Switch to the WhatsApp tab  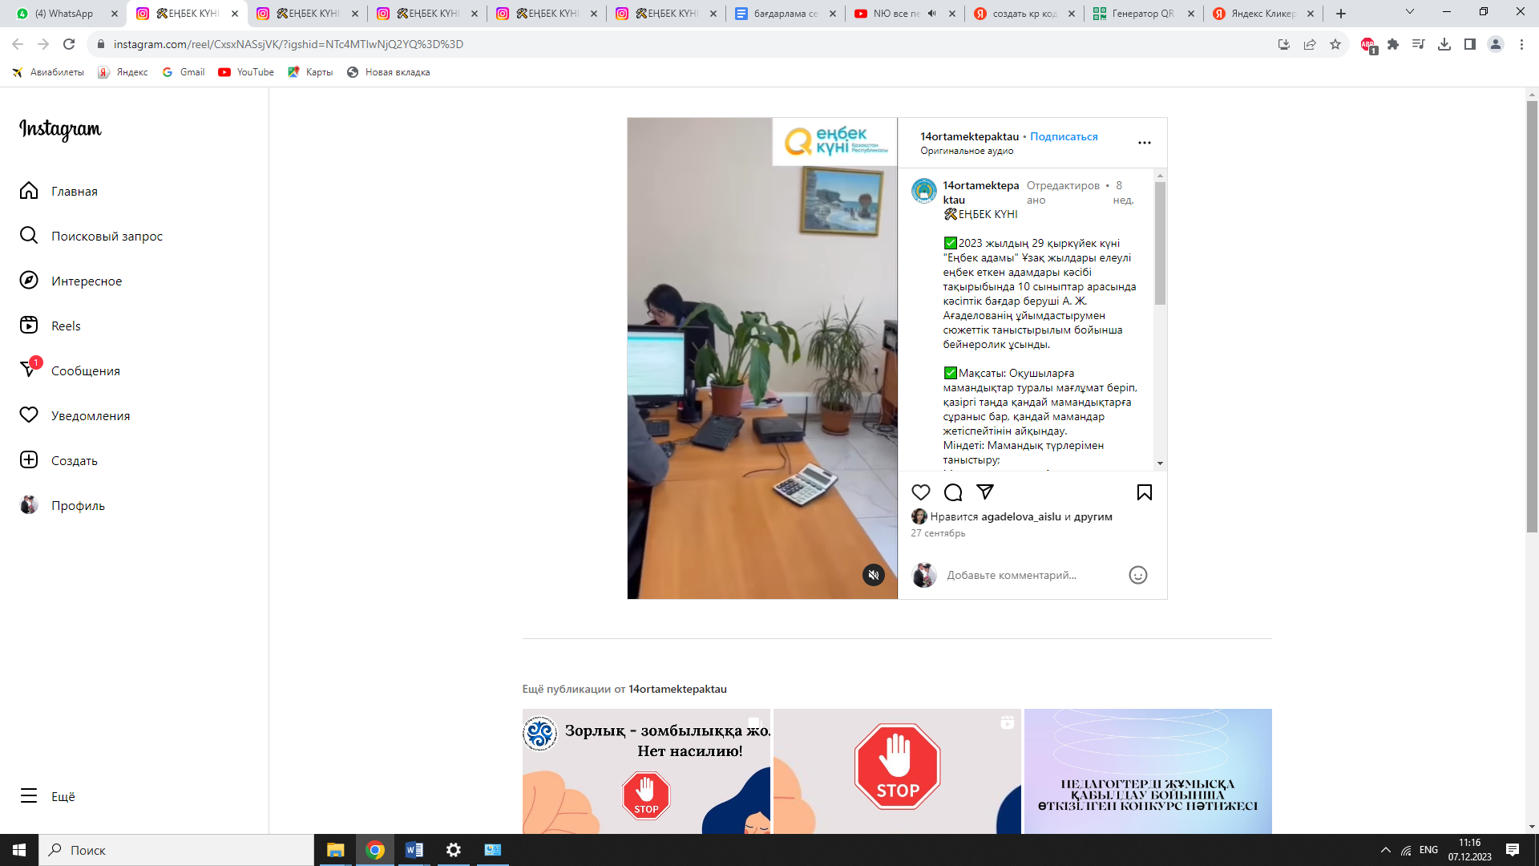[x=64, y=14]
